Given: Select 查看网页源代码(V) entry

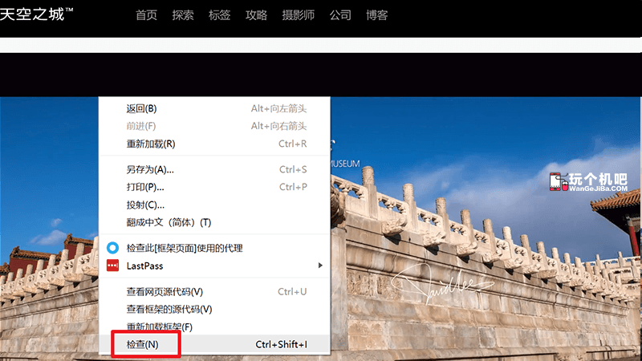Looking at the screenshot, I should pos(165,291).
